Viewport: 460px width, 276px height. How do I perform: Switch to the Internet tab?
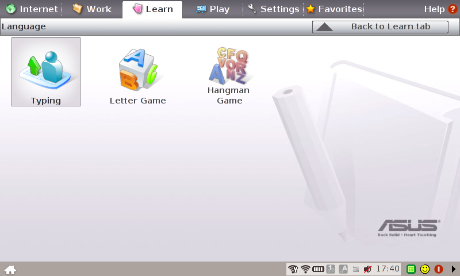click(x=32, y=9)
